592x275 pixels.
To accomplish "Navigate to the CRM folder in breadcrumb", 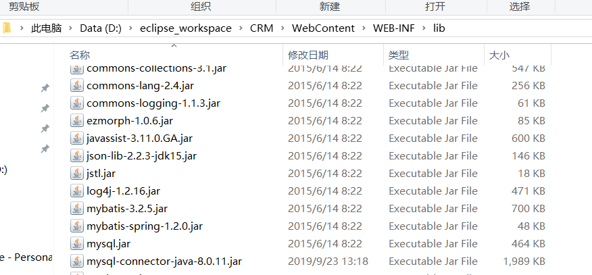I will coord(262,28).
